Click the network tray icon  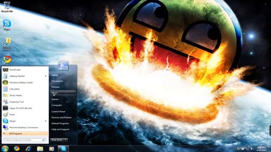(x=247, y=149)
